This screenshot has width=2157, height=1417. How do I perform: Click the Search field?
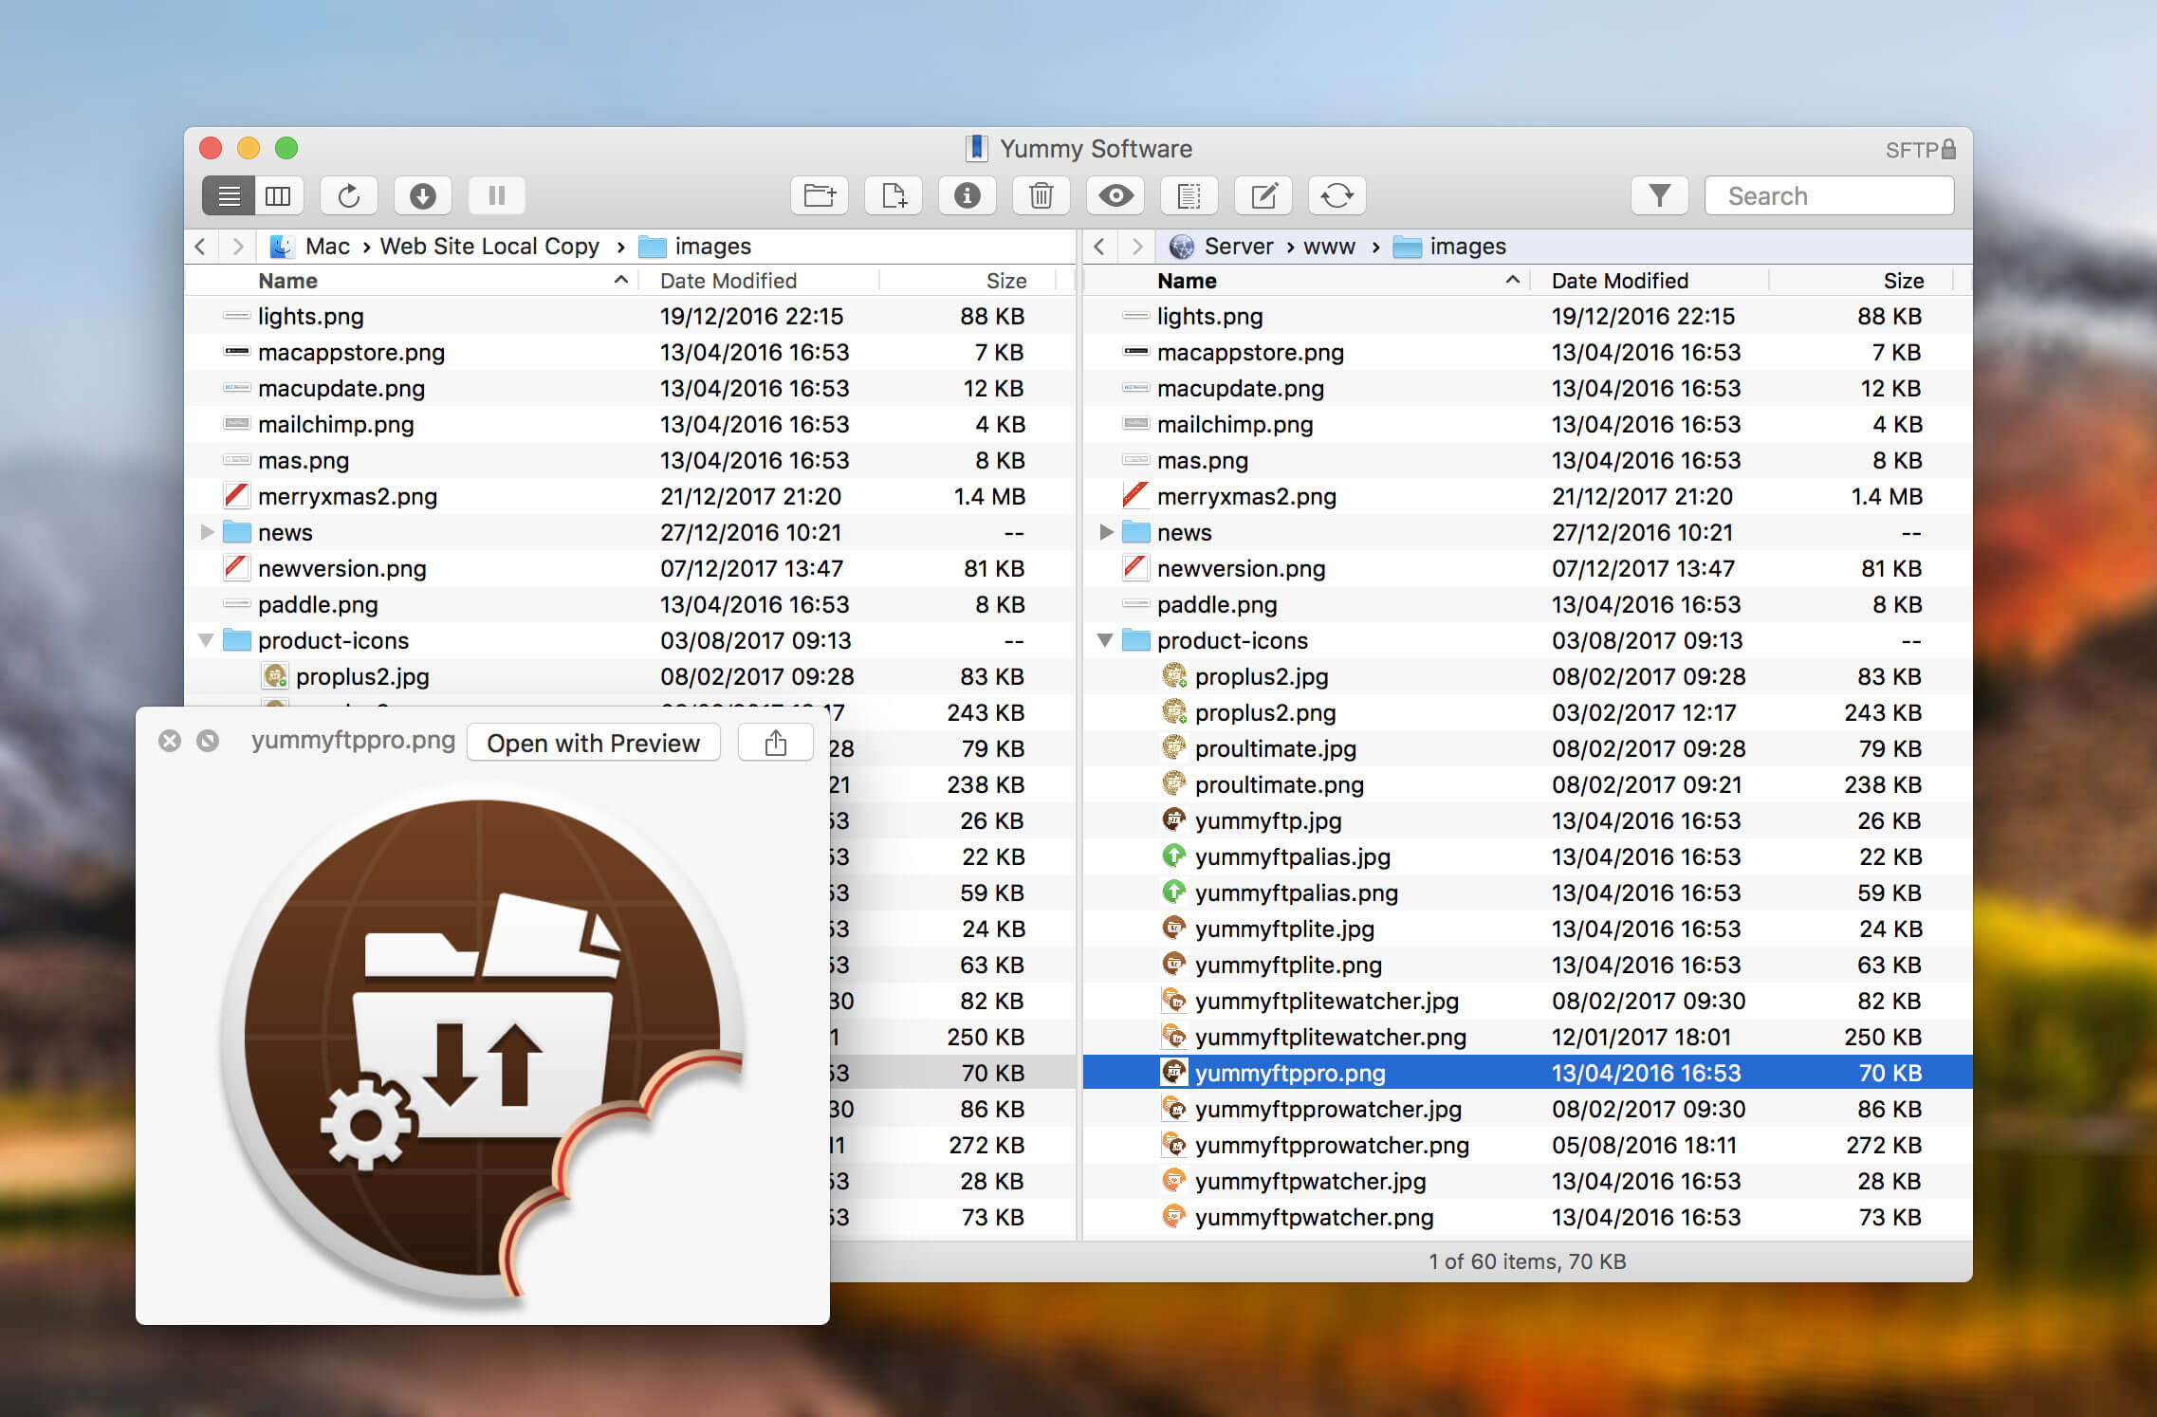click(1830, 195)
